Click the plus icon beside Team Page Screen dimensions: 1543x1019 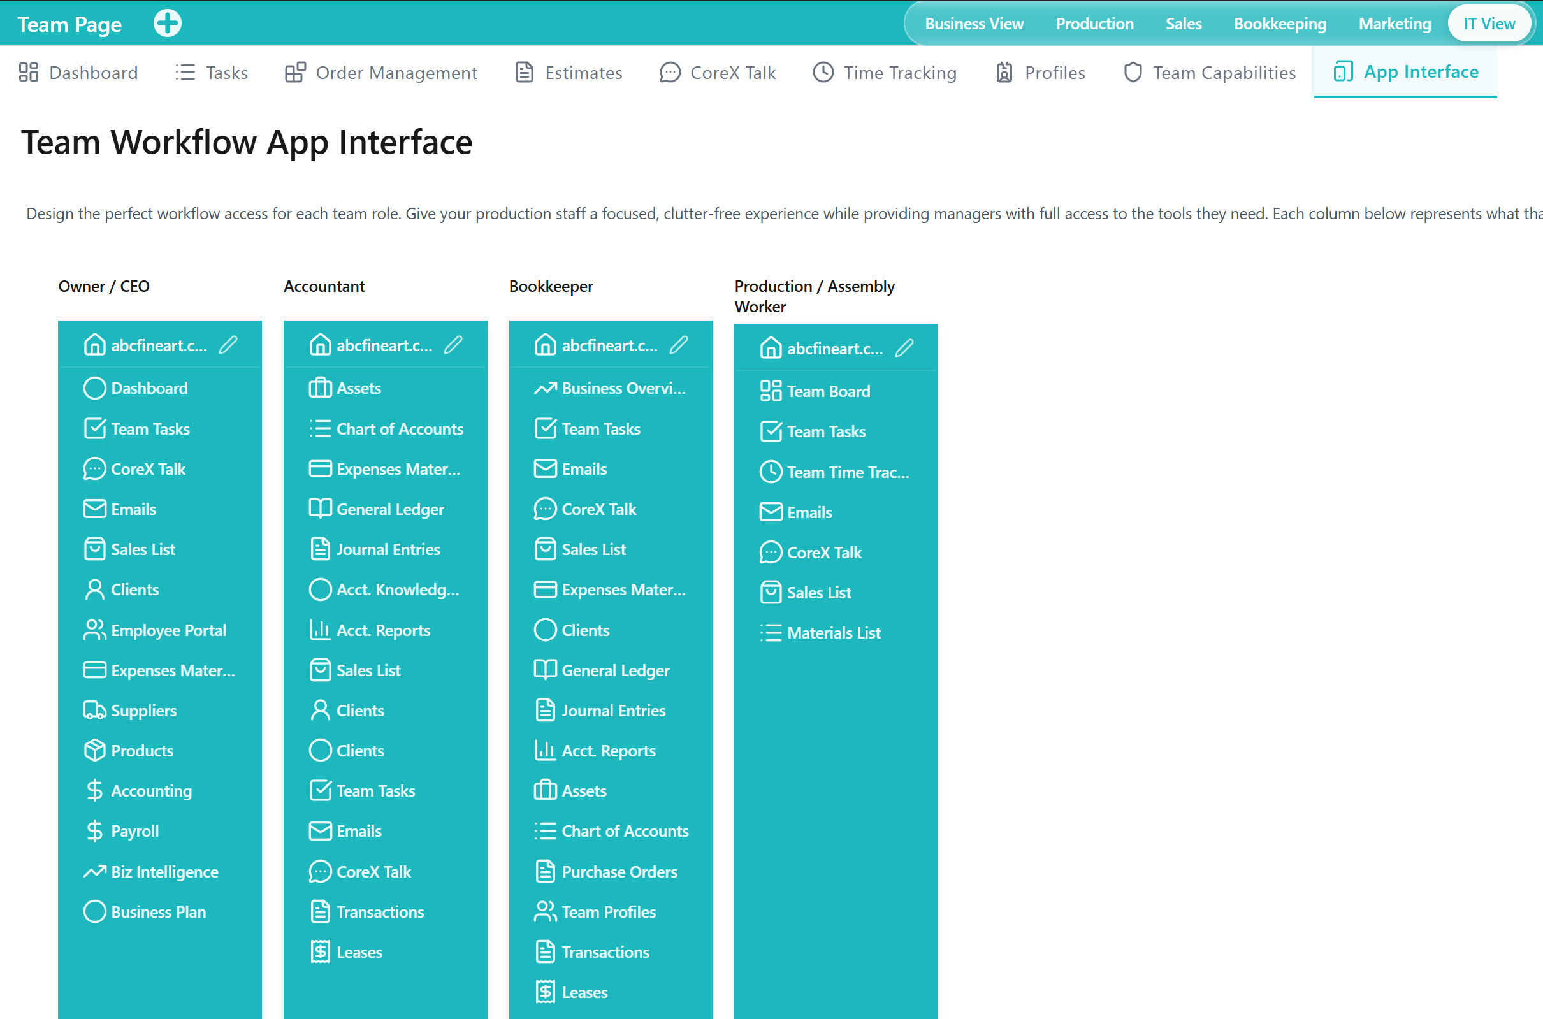tap(167, 24)
